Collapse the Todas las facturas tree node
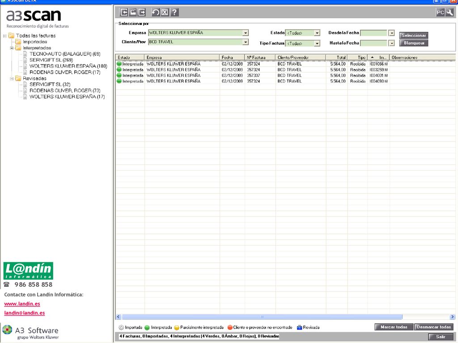The height and width of the screenshot is (343, 458). tap(4, 36)
